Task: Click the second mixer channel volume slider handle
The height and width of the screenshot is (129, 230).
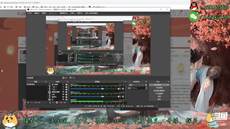Action: tap(103, 97)
